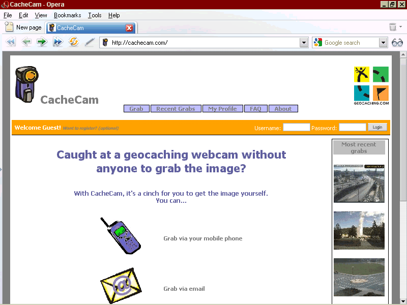
Task: Open the Help menu
Action: point(114,15)
